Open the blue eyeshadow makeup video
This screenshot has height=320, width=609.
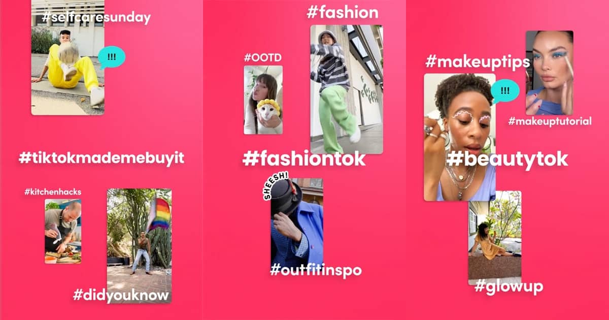click(549, 73)
